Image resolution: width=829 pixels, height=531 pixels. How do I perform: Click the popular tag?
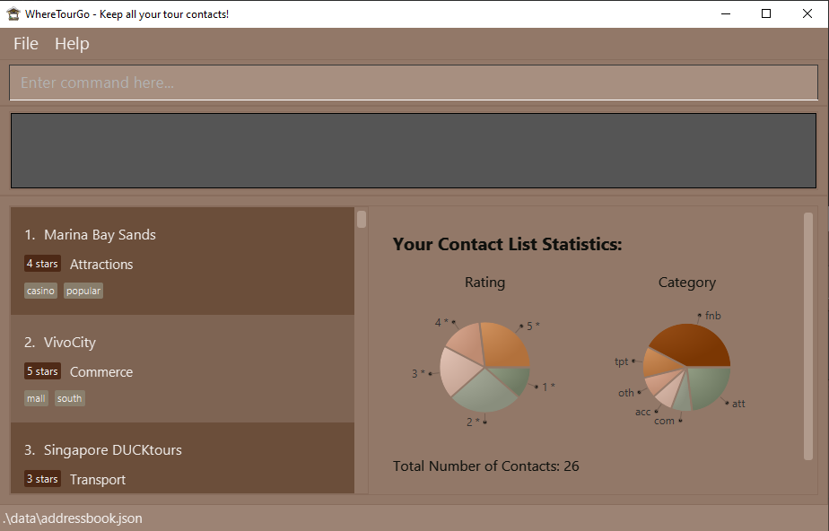83,291
